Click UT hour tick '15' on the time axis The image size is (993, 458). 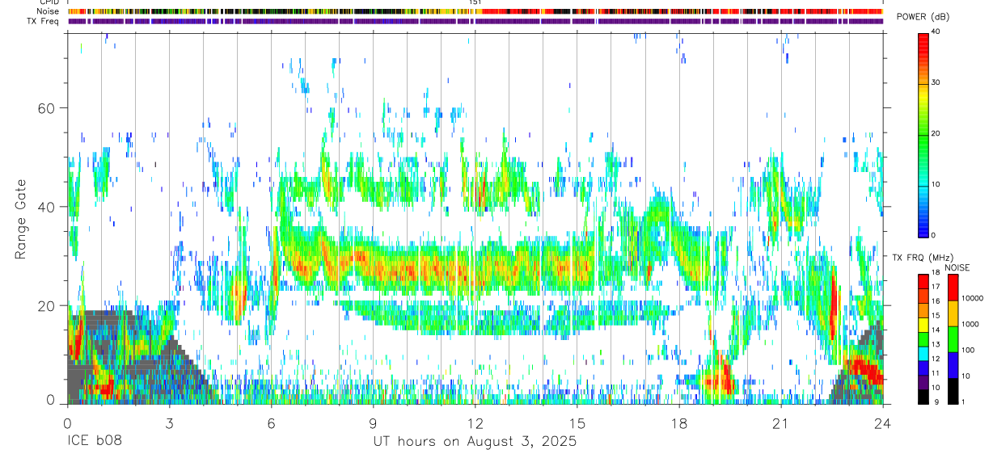click(577, 423)
